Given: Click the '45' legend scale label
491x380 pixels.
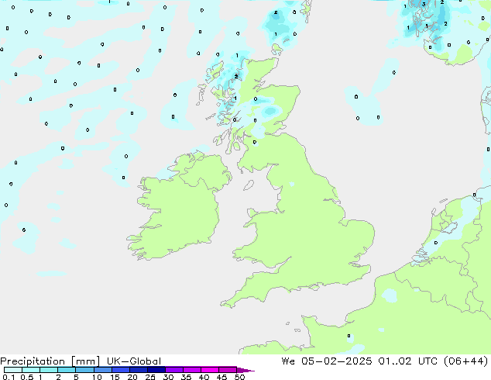Looking at the screenshot, I should click(x=221, y=377).
